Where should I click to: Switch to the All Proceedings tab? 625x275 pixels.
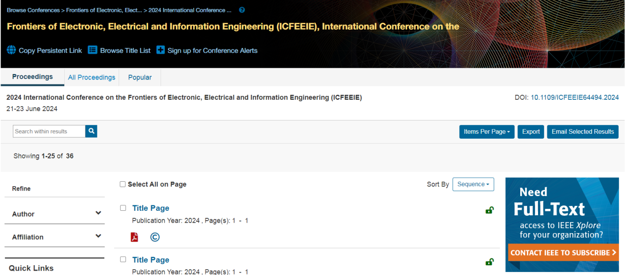tap(91, 78)
